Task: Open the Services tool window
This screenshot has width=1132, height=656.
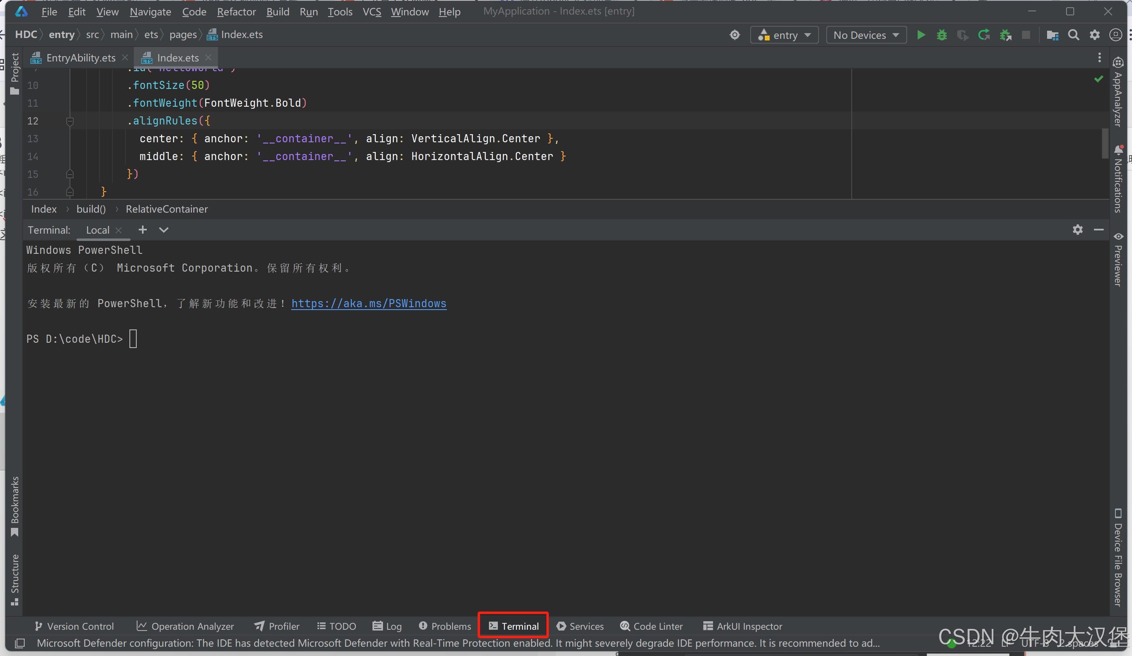Action: (580, 626)
